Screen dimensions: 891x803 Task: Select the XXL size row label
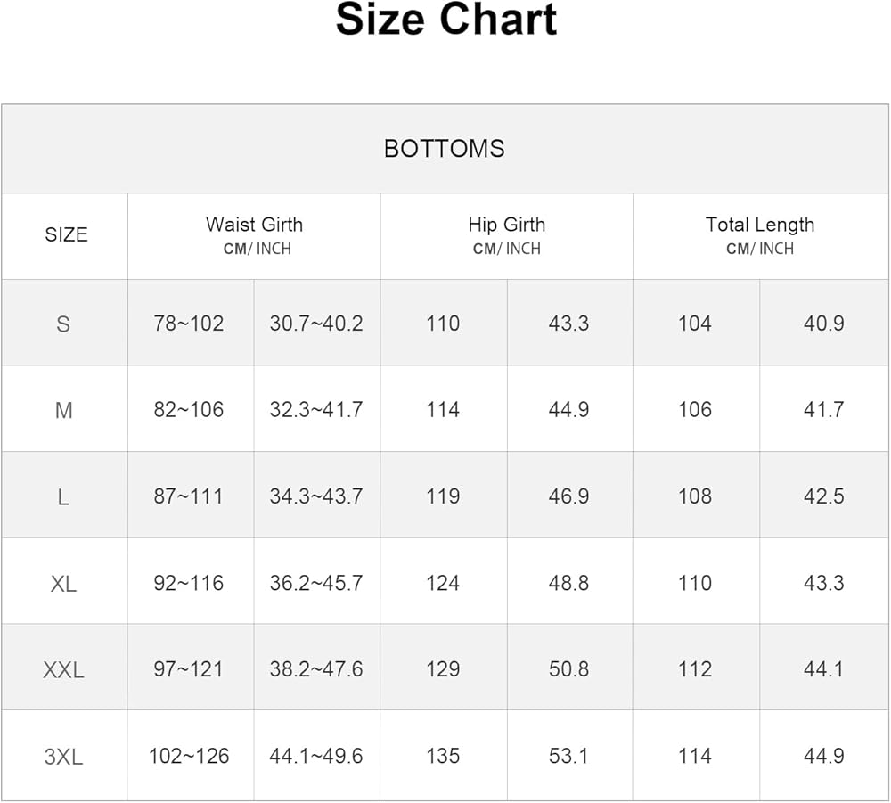[x=63, y=669]
